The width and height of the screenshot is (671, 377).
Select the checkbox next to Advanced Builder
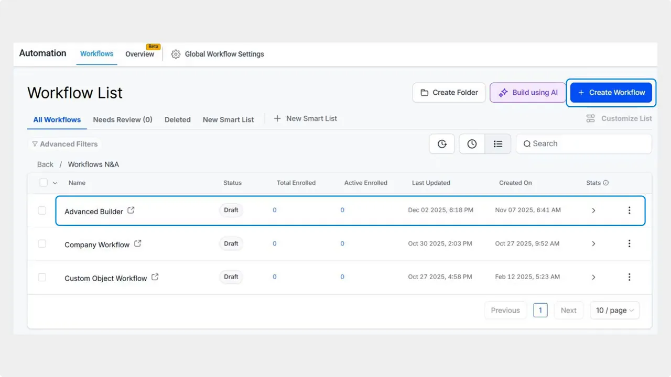(x=42, y=210)
